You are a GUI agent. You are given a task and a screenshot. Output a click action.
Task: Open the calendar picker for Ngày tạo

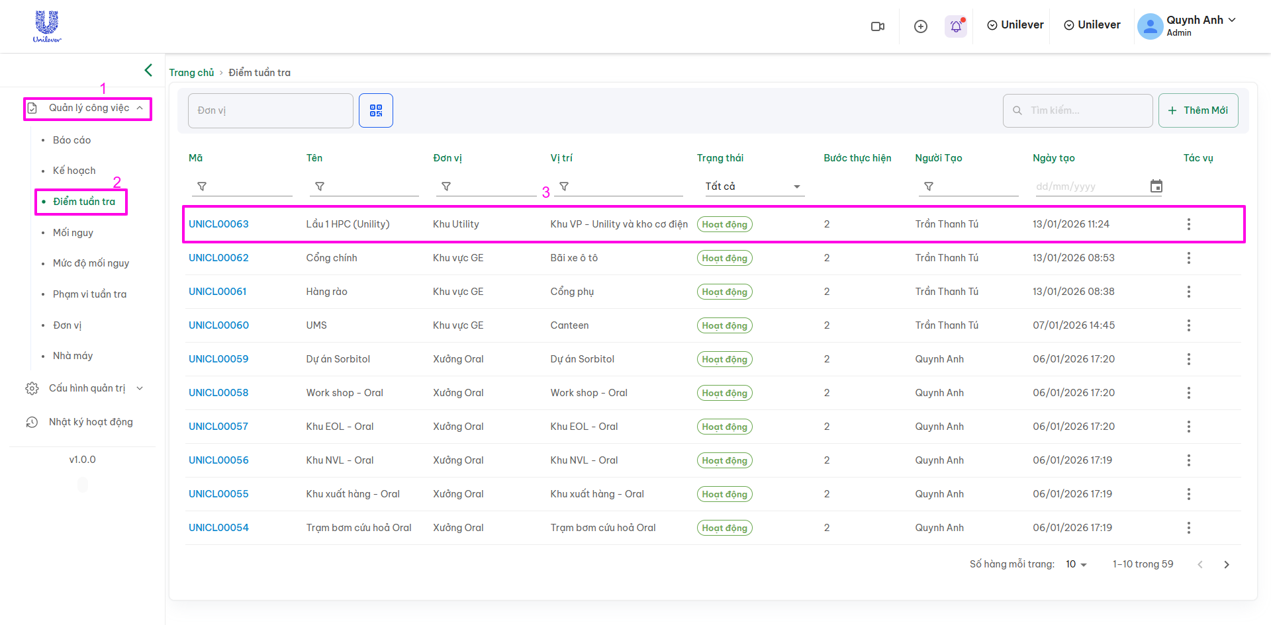1156,187
